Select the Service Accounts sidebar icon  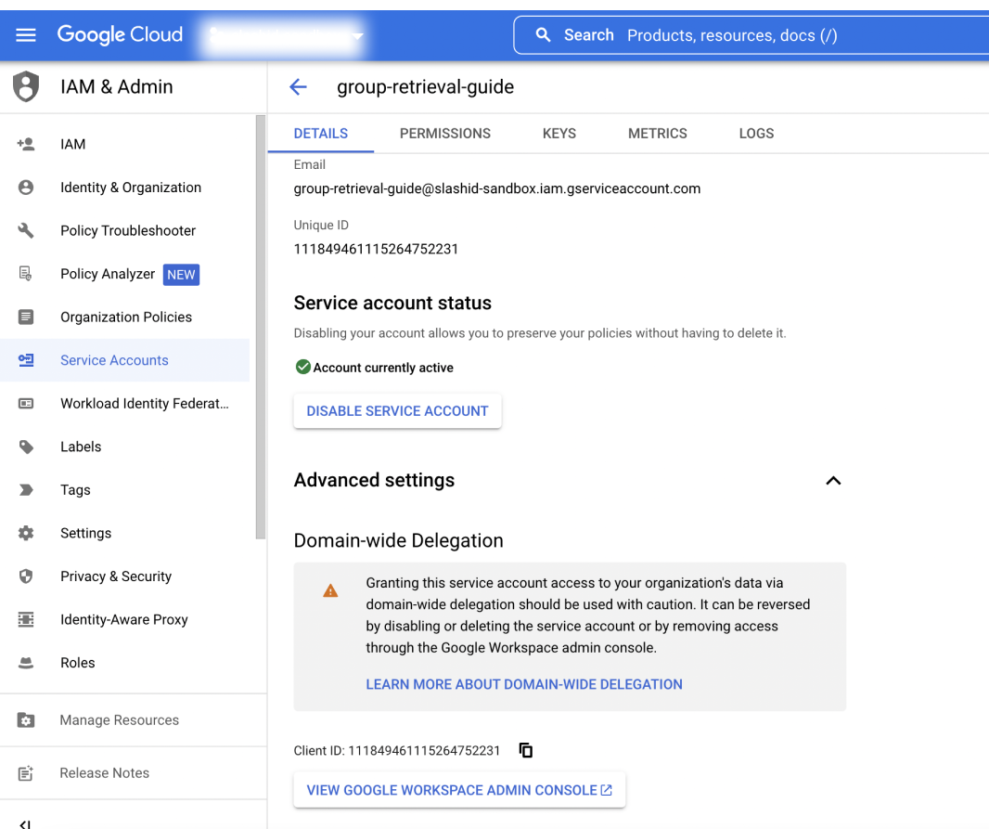(26, 360)
